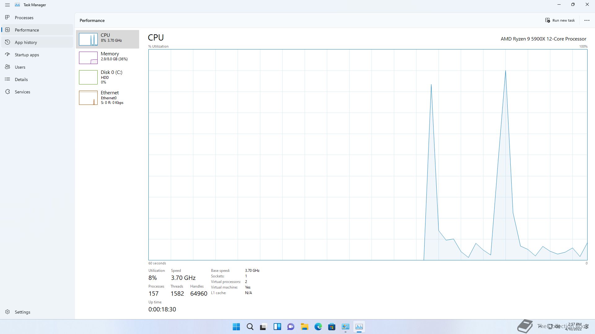
Task: Open Task Manager Settings
Action: pos(37,312)
